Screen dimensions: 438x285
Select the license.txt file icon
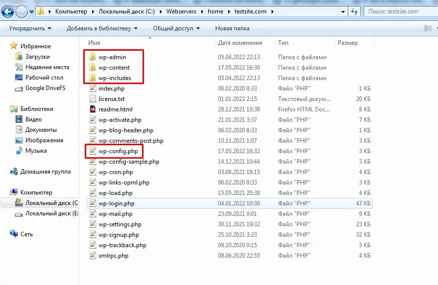coord(93,98)
